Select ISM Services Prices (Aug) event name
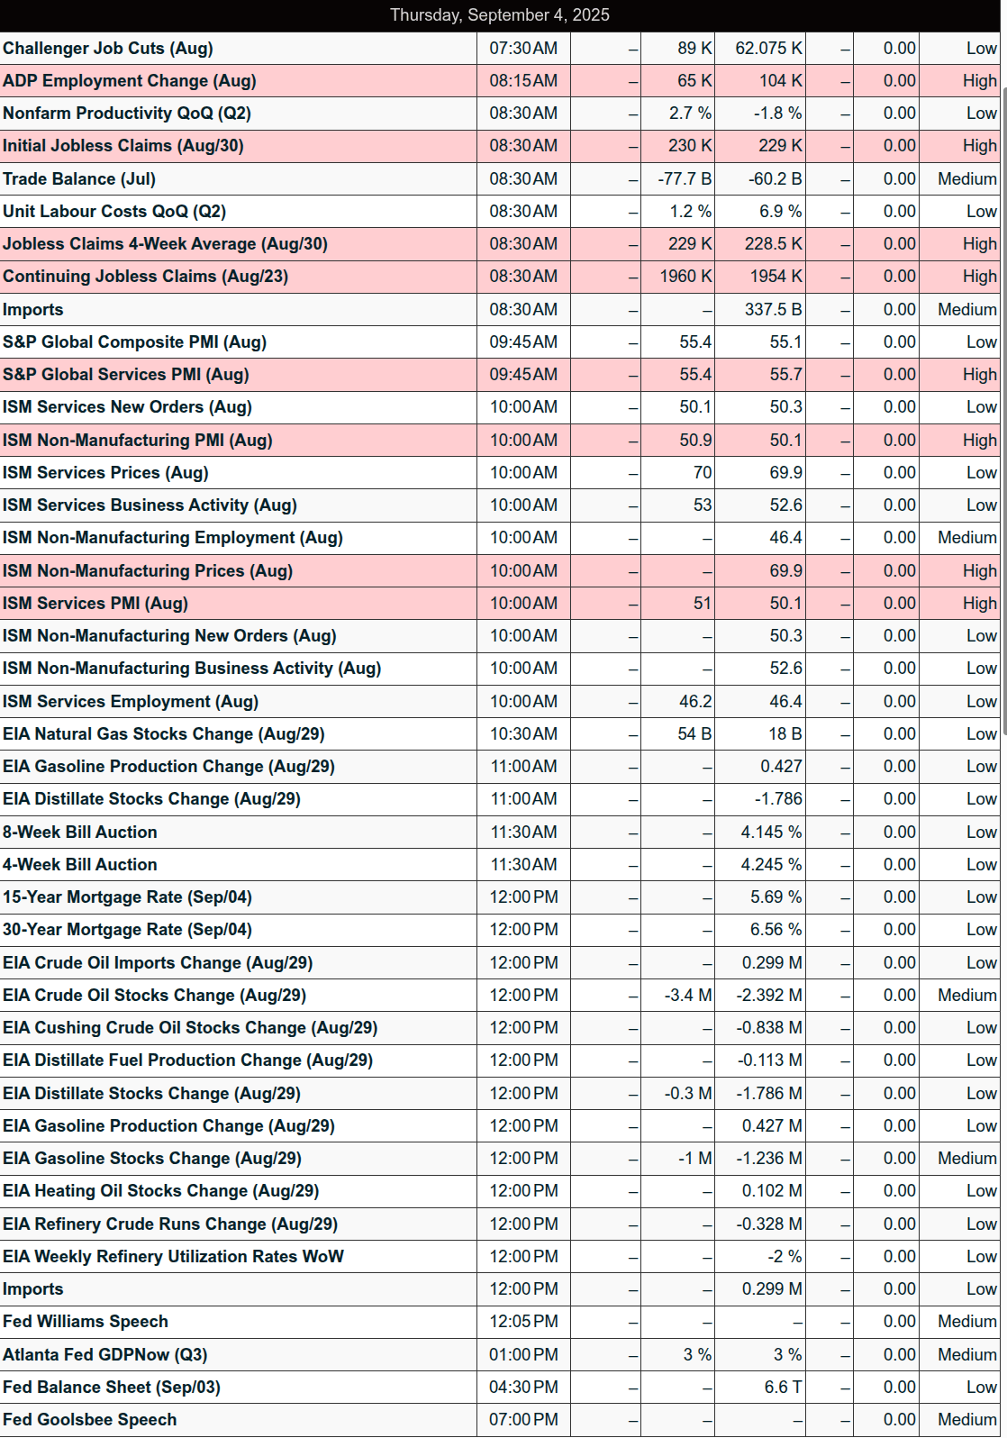 point(105,473)
